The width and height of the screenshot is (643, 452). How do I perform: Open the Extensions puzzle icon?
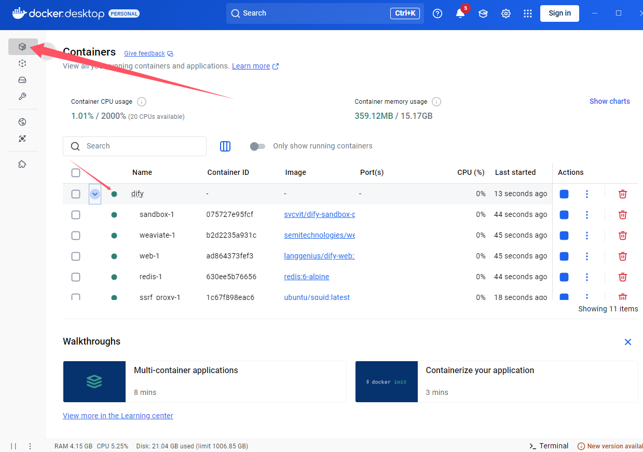pyautogui.click(x=22, y=164)
